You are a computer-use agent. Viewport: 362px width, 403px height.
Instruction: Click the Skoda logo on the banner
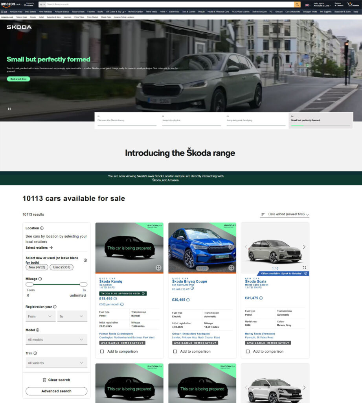click(x=19, y=27)
